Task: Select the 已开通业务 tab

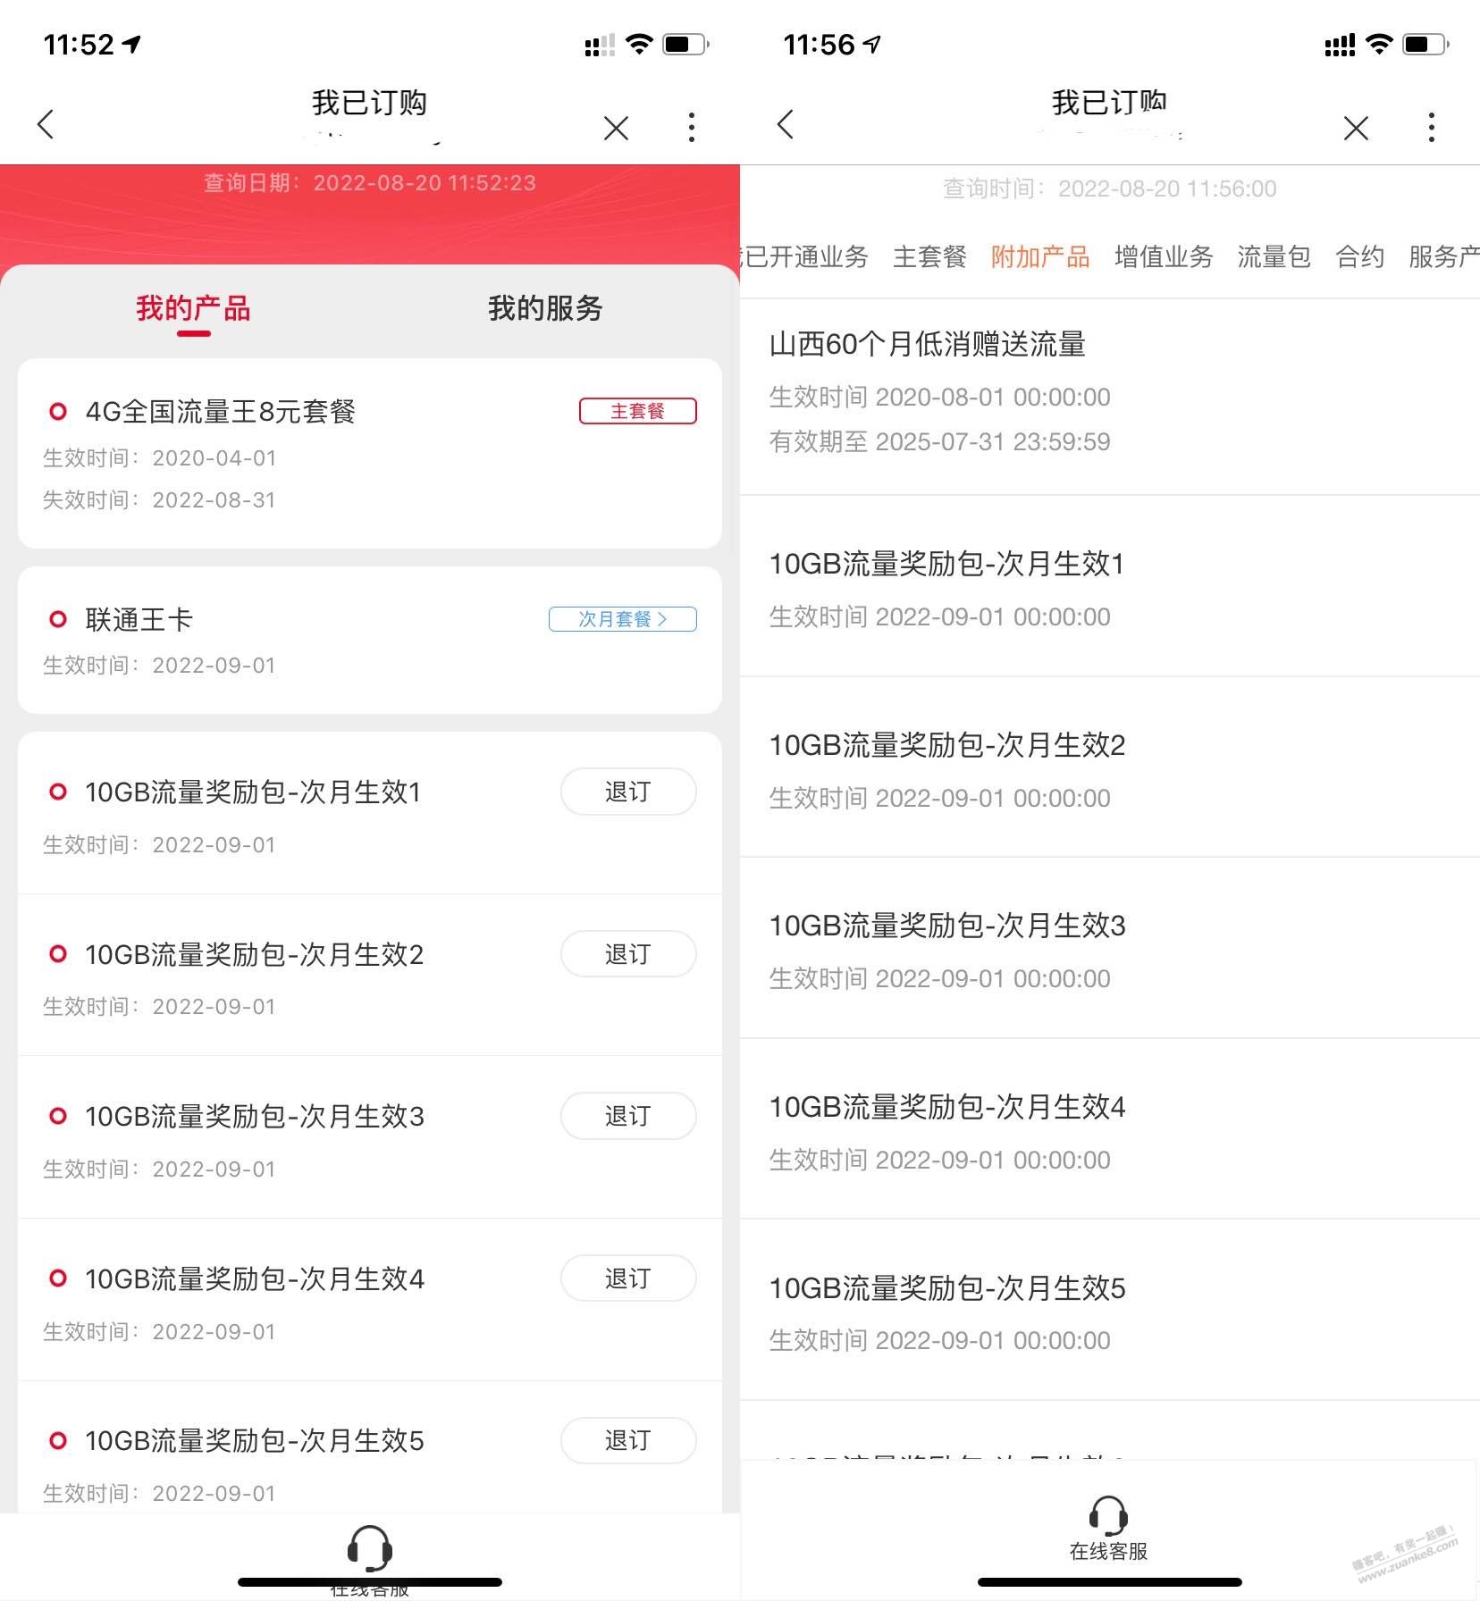Action: tap(804, 257)
